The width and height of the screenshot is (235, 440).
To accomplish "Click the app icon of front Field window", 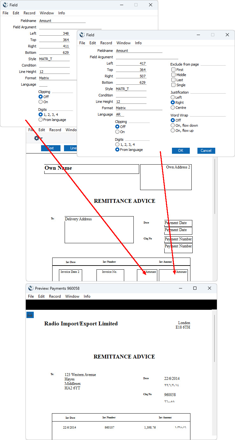I will click(82, 35).
